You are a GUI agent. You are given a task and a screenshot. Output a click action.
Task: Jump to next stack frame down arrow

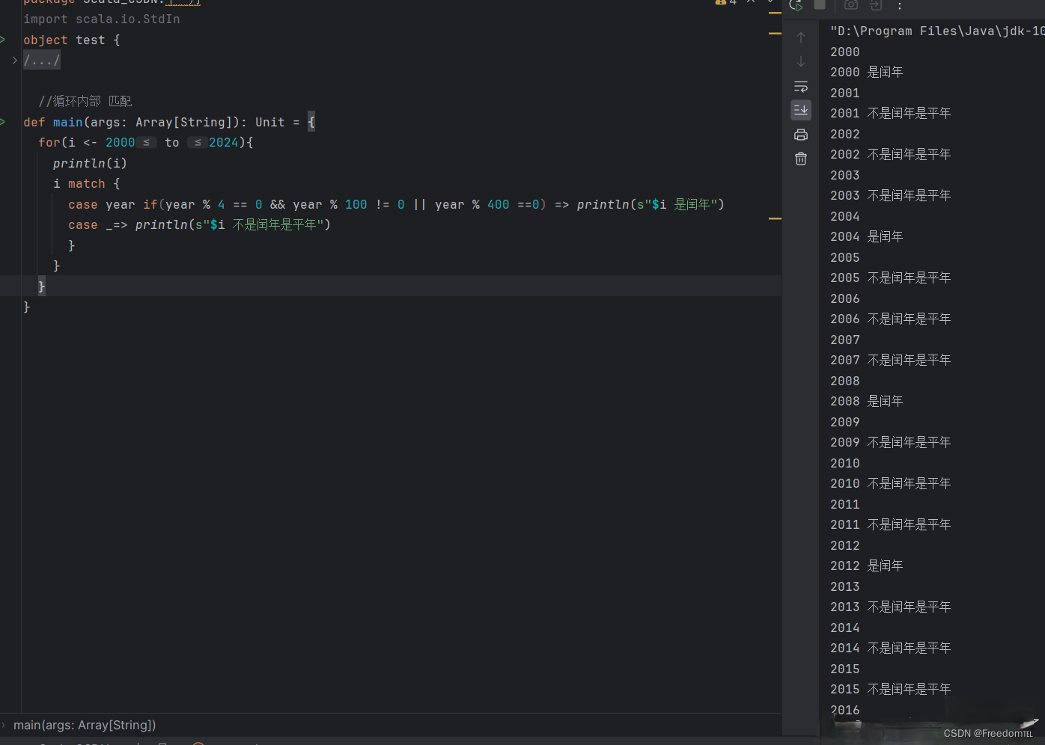(x=801, y=61)
